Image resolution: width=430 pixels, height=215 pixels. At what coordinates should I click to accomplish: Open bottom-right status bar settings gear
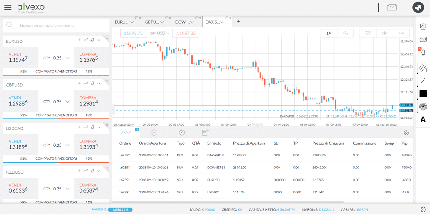coord(423,209)
